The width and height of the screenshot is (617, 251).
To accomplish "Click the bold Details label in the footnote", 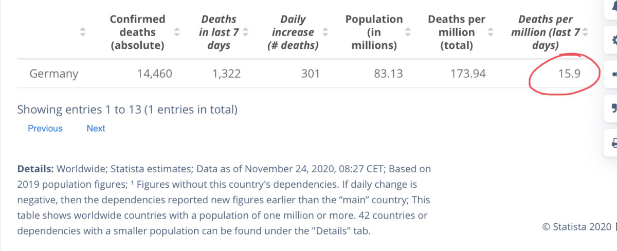I will [35, 169].
